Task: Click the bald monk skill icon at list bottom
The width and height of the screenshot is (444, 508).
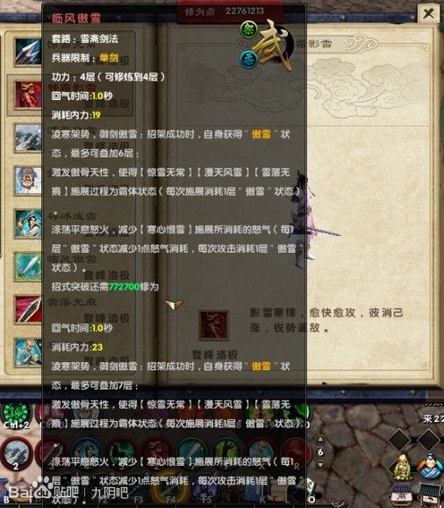Action: click(29, 352)
